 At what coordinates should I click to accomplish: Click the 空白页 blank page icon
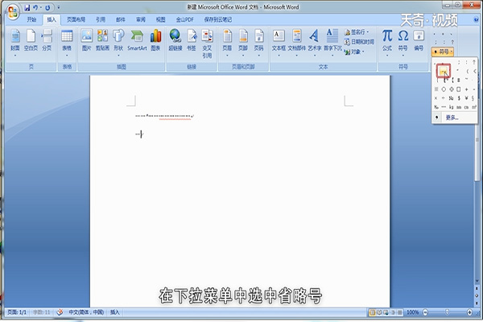click(31, 39)
